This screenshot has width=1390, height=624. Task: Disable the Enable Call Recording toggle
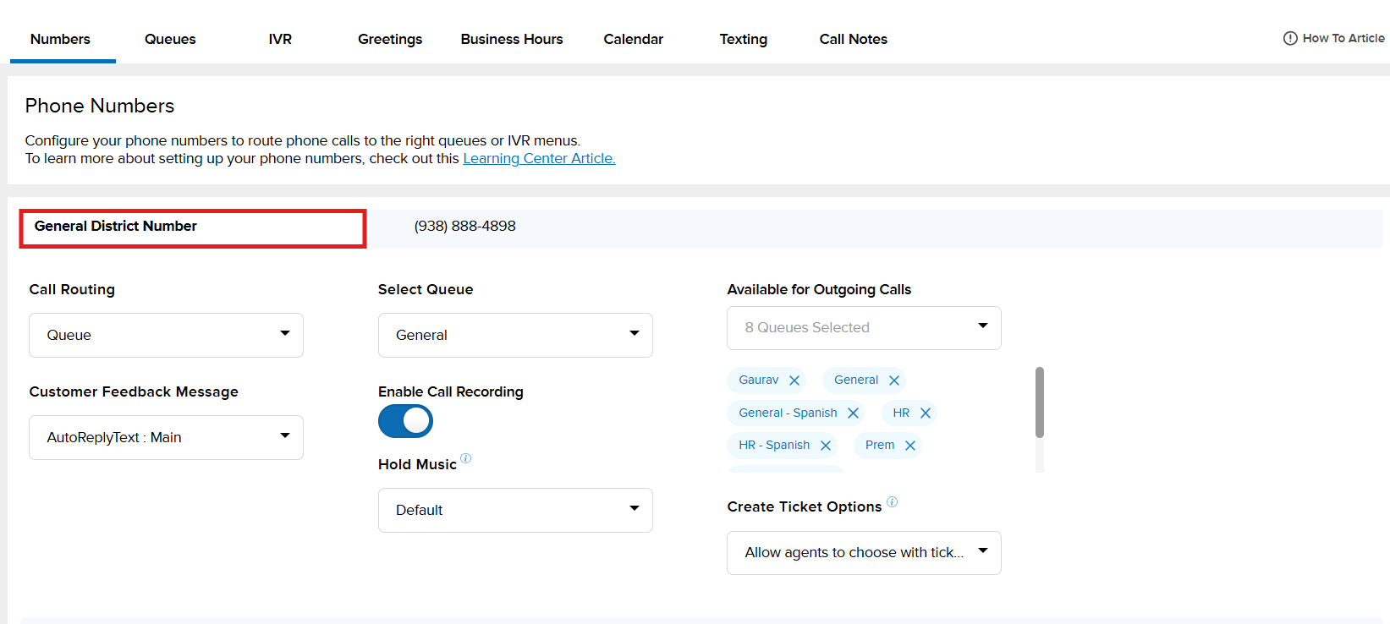point(405,421)
